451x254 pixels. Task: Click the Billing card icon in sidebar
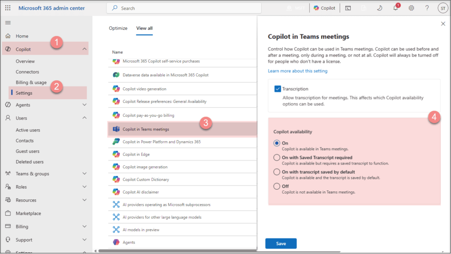pos(8,226)
